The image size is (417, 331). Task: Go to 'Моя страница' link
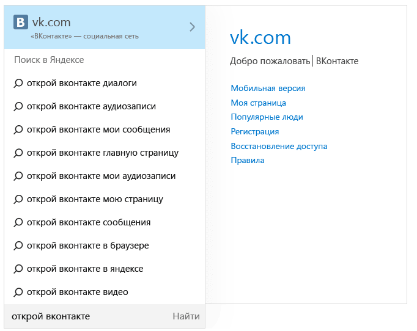pyautogui.click(x=258, y=103)
